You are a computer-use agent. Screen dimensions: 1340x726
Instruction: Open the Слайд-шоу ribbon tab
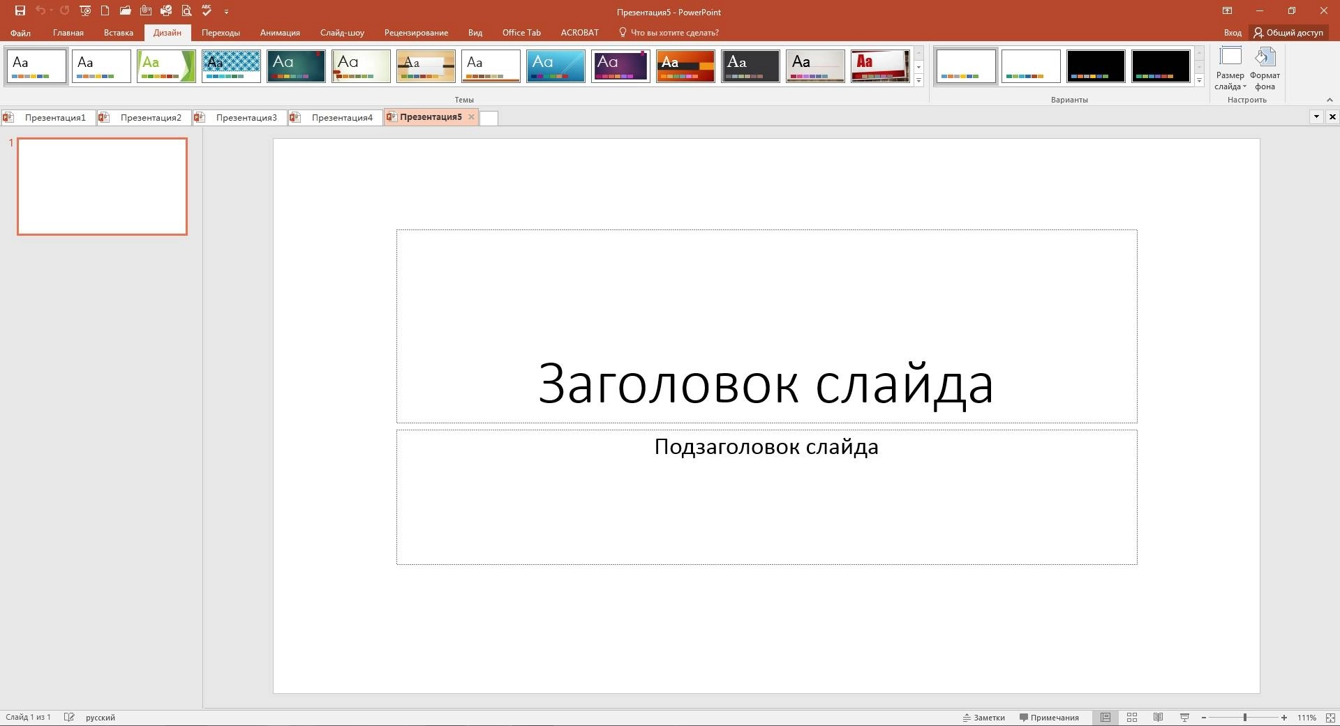pos(342,33)
